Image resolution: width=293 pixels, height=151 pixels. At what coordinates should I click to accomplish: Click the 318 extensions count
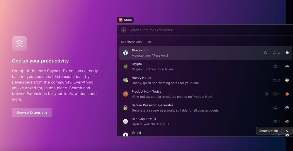(x=148, y=42)
